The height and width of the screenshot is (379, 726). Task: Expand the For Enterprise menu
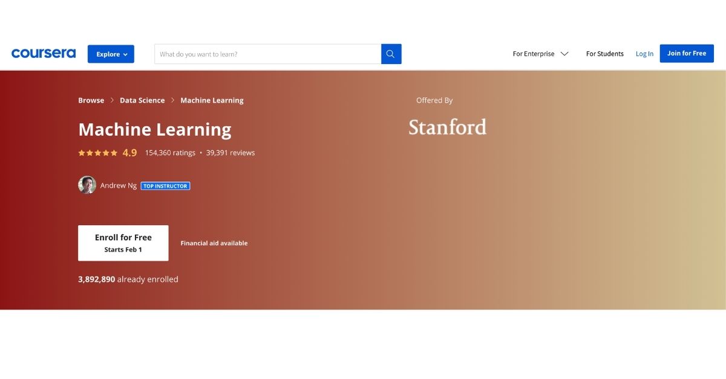(541, 54)
